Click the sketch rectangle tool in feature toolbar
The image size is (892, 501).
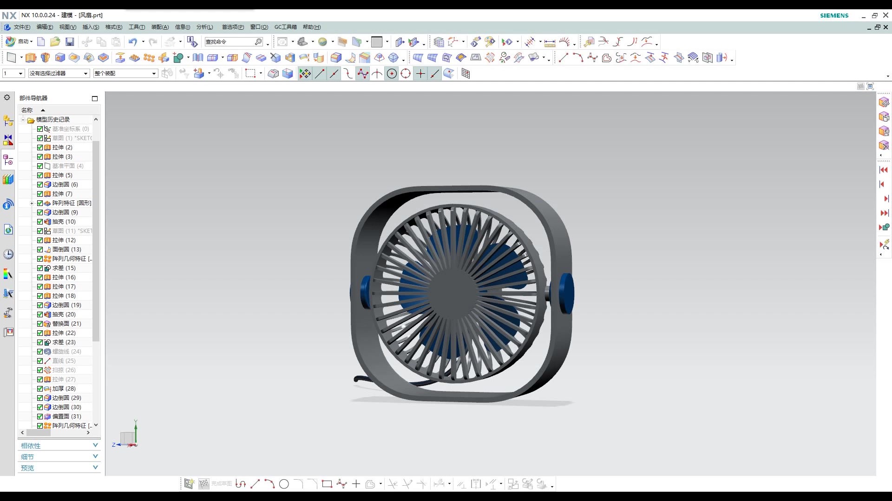tap(12, 58)
